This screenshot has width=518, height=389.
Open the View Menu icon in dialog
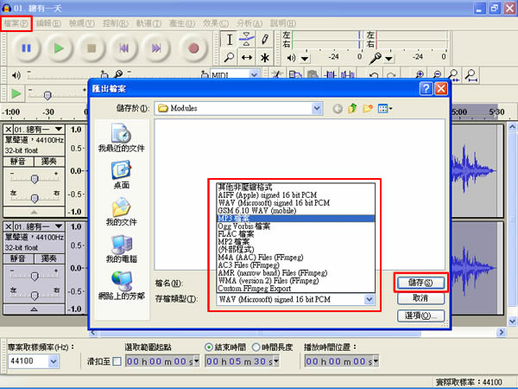coord(385,108)
